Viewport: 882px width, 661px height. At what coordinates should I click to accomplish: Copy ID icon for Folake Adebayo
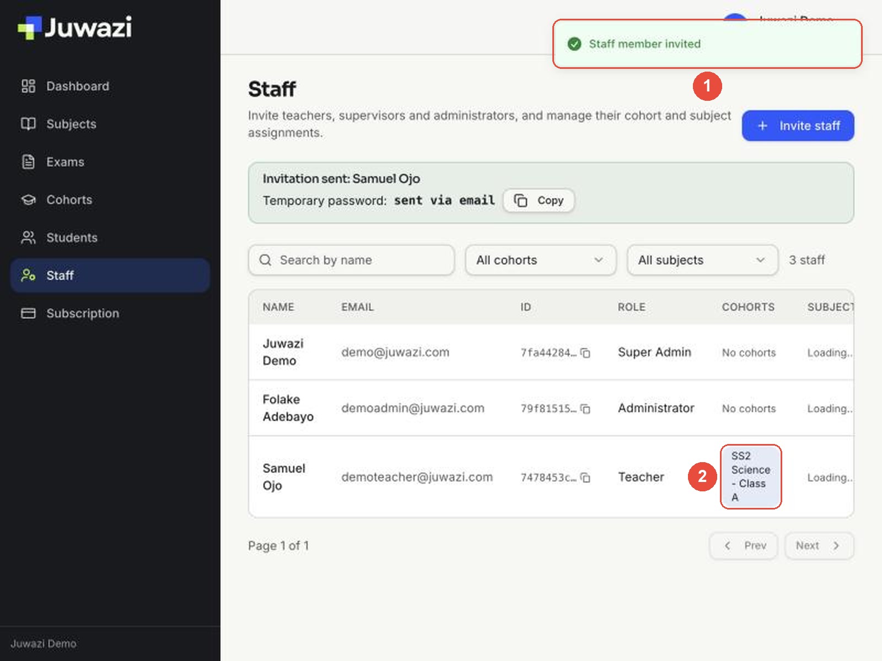coord(585,409)
